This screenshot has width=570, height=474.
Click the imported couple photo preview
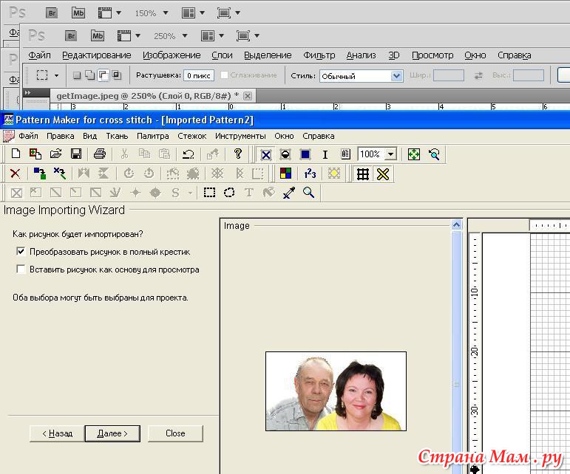(x=336, y=391)
